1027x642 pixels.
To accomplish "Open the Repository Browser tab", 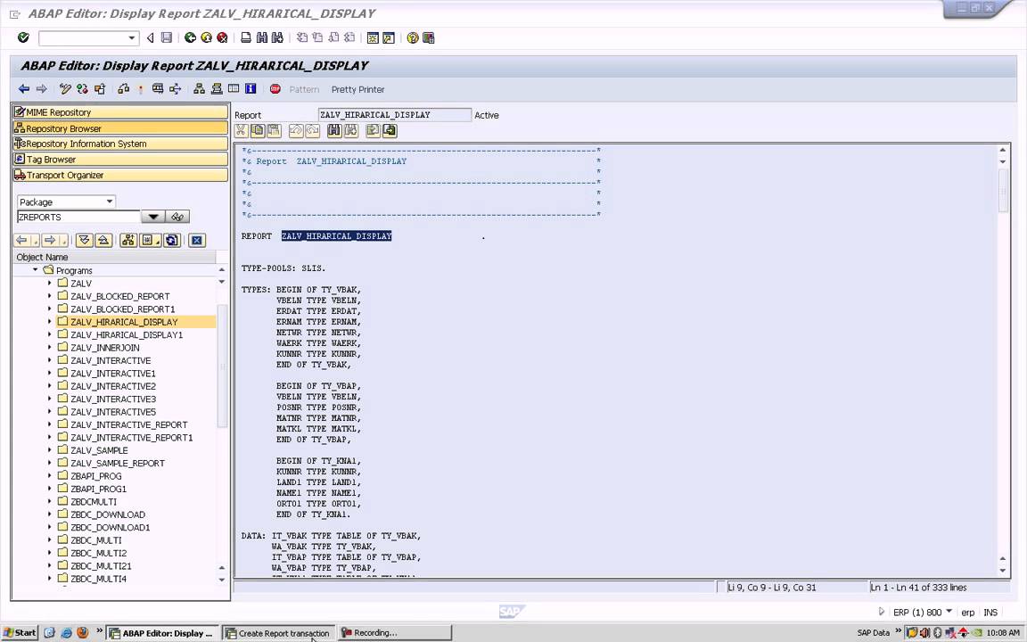I will click(x=120, y=128).
